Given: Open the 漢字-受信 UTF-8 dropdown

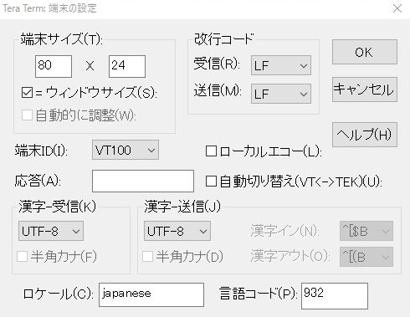Looking at the screenshot, I should click(x=51, y=231).
